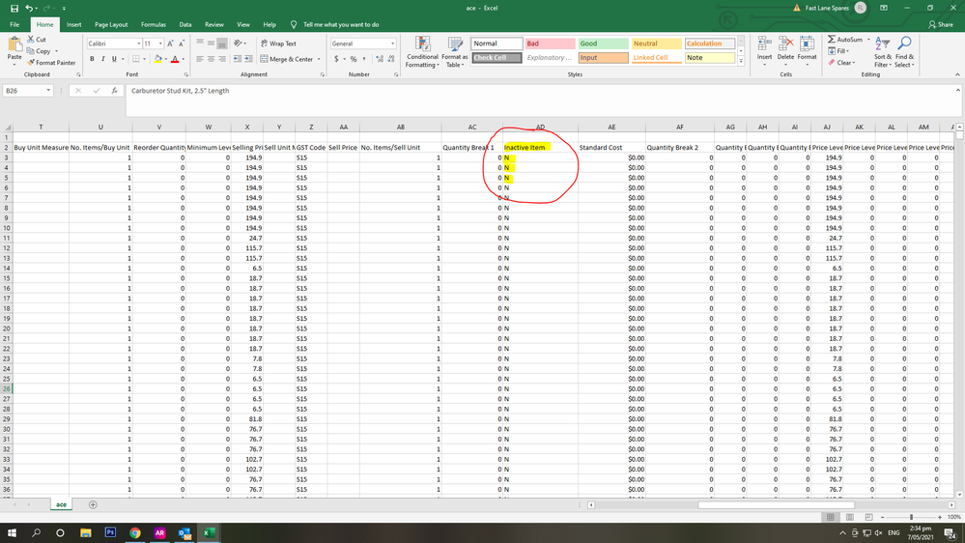Open Conditional Formatting menu
The width and height of the screenshot is (965, 543).
coord(422,51)
